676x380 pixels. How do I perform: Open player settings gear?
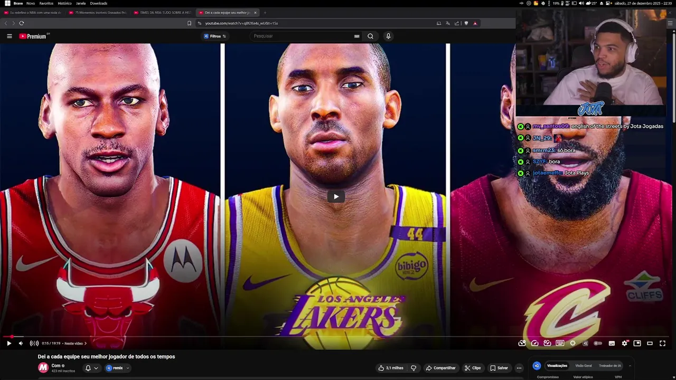click(624, 343)
